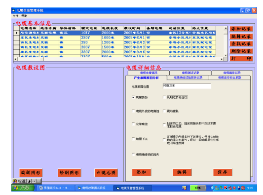Open the 帮助 menu
This screenshot has width=263, height=195.
click(x=24, y=16)
